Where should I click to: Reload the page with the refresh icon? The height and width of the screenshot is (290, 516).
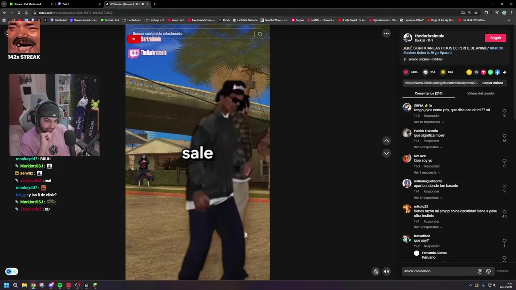coord(19,13)
